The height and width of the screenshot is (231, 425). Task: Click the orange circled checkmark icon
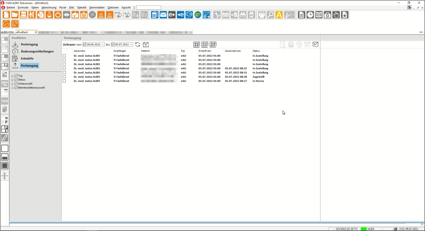[x=6, y=24]
